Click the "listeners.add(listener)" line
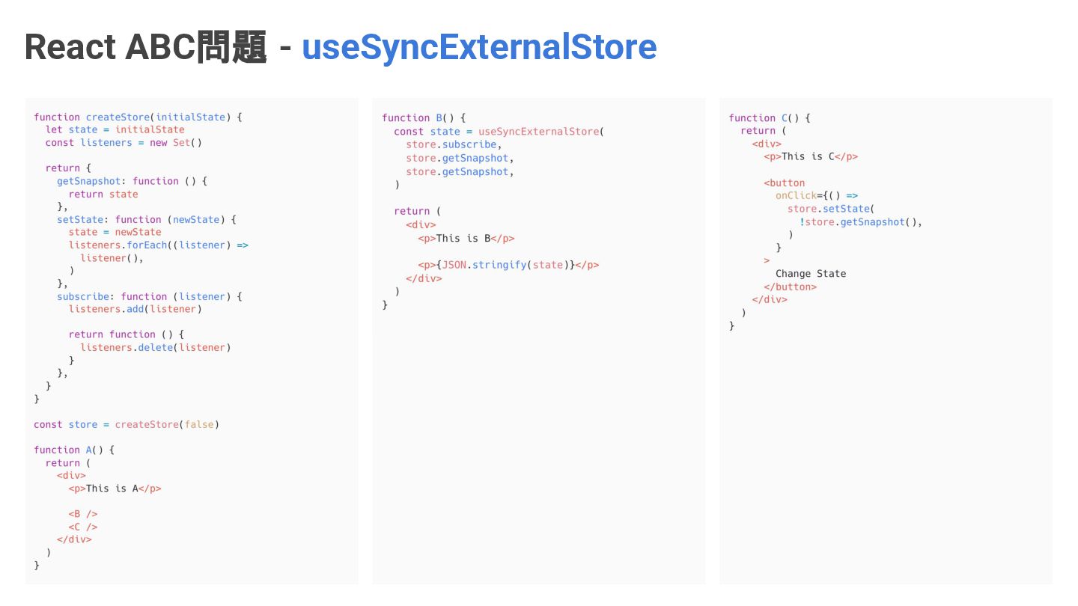 coord(135,309)
